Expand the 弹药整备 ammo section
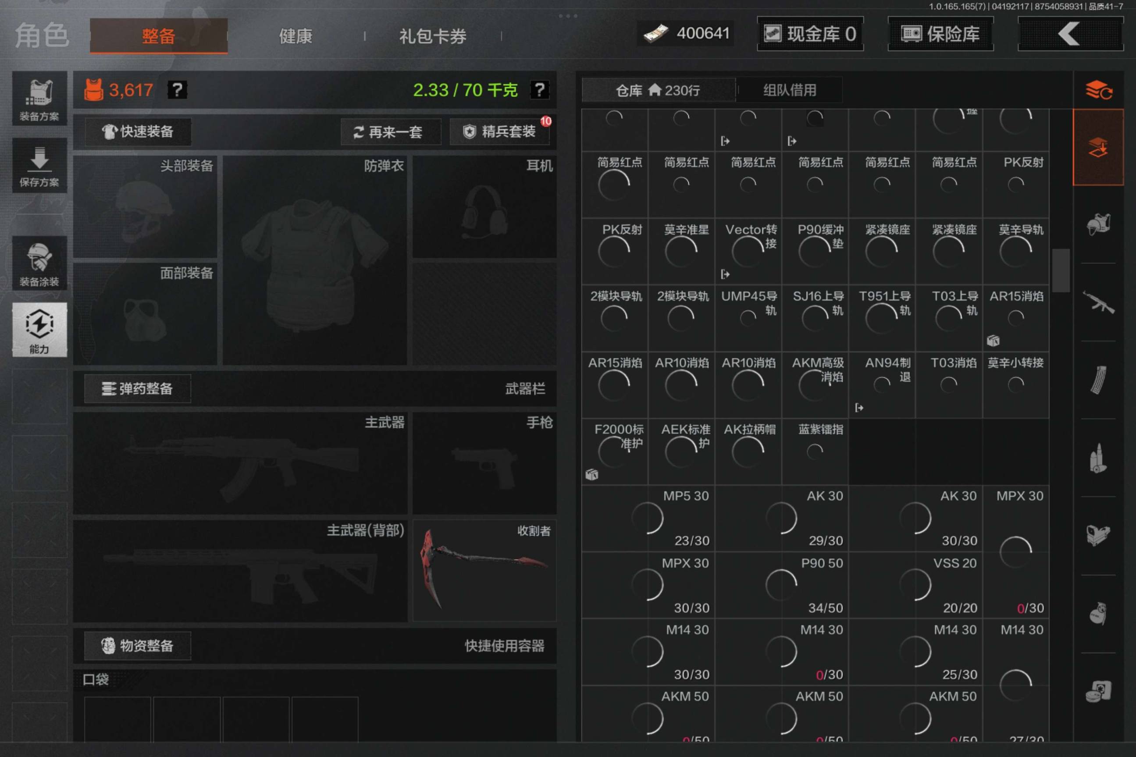 point(138,388)
